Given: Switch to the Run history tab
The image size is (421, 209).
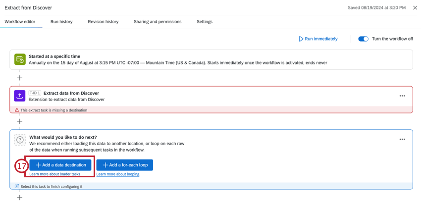Looking at the screenshot, I should coord(61,22).
